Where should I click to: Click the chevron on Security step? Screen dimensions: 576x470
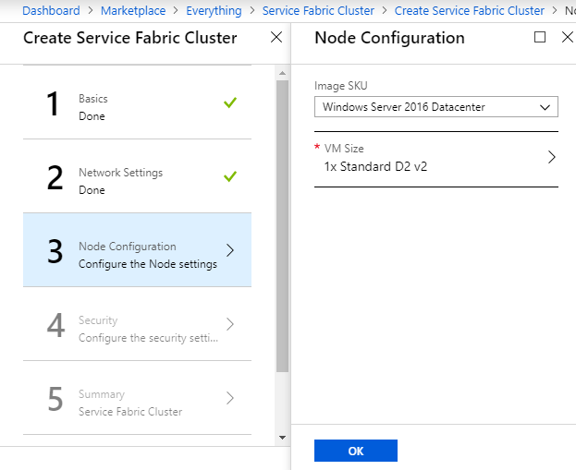point(230,324)
